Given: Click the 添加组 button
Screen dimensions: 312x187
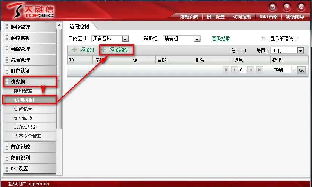Looking at the screenshot, I should (x=83, y=50).
